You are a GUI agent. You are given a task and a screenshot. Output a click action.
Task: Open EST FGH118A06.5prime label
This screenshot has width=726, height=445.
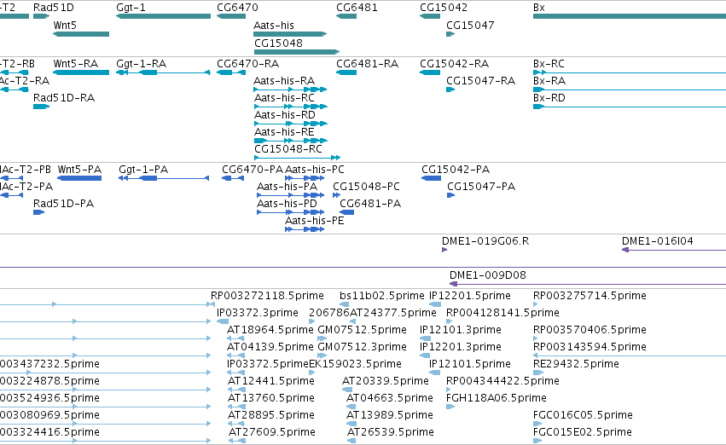(497, 398)
